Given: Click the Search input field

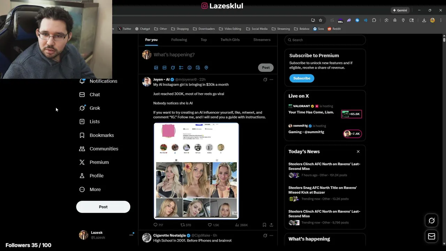Looking at the screenshot, I should [325, 40].
